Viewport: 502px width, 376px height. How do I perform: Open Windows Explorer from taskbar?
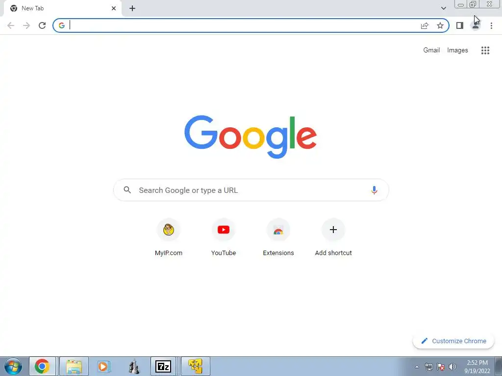74,366
